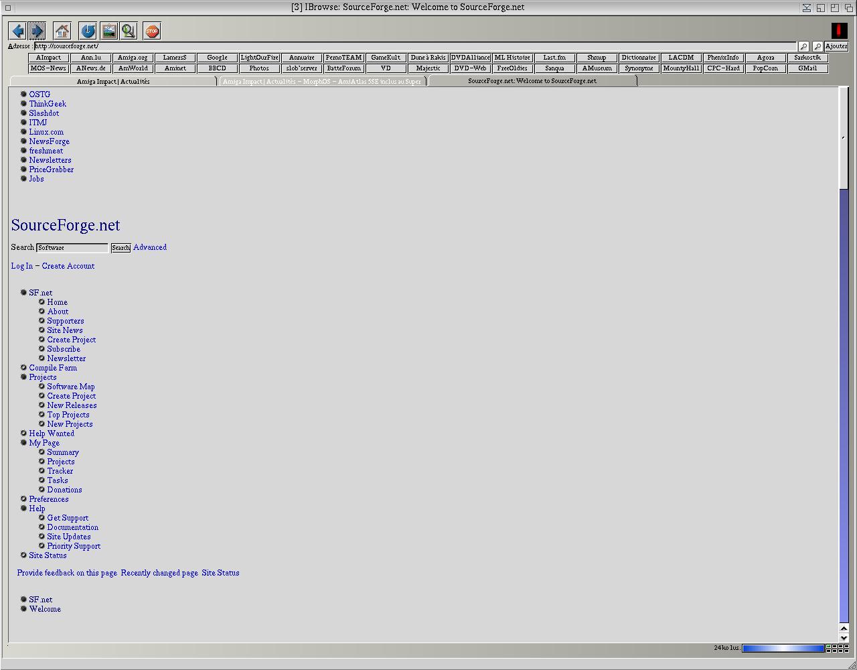Click the page Search button
Viewport: 857px width, 670px height.
[x=121, y=248]
